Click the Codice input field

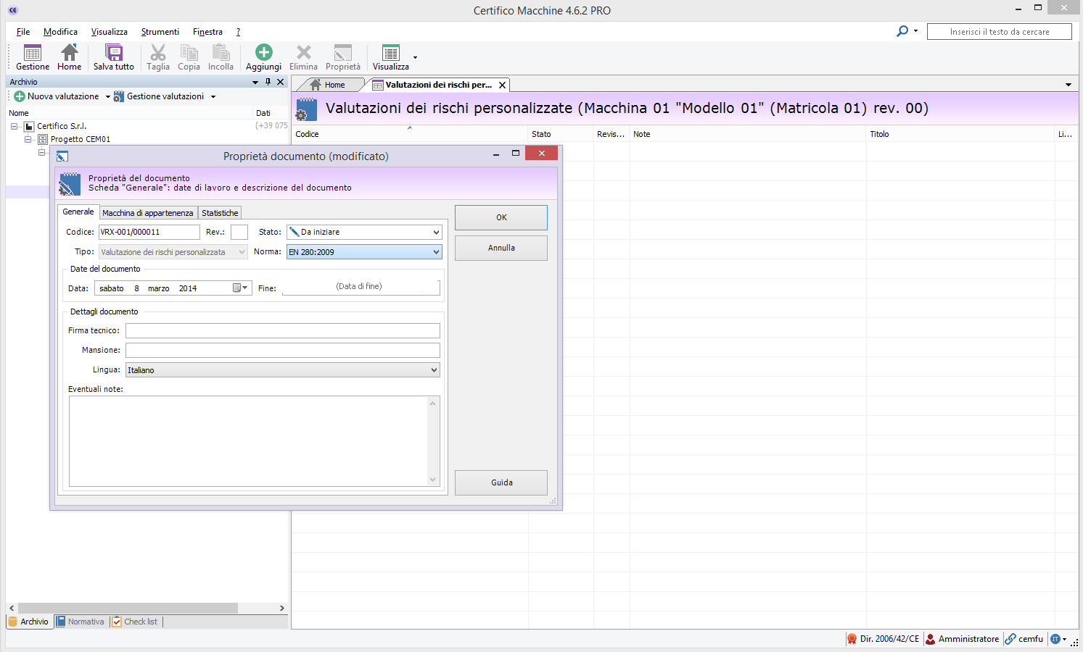coord(149,232)
